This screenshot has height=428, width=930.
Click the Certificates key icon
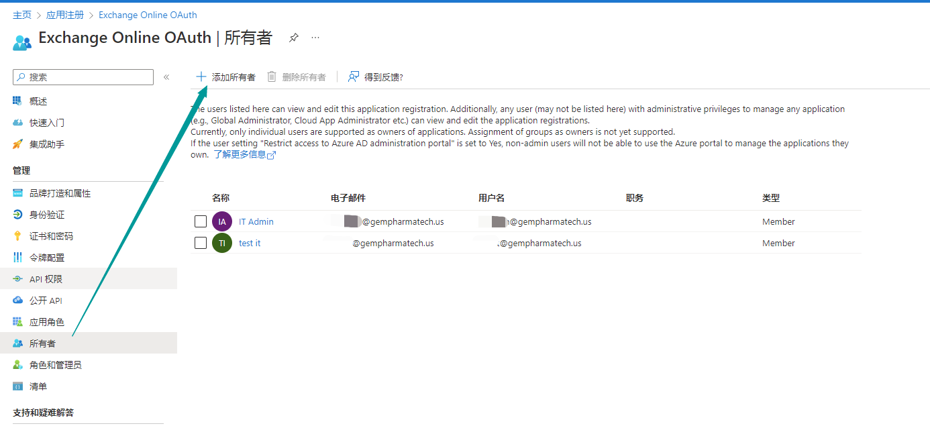17,236
